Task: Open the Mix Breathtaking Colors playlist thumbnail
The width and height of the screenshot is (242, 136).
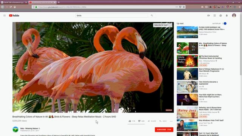Action: [187, 48]
